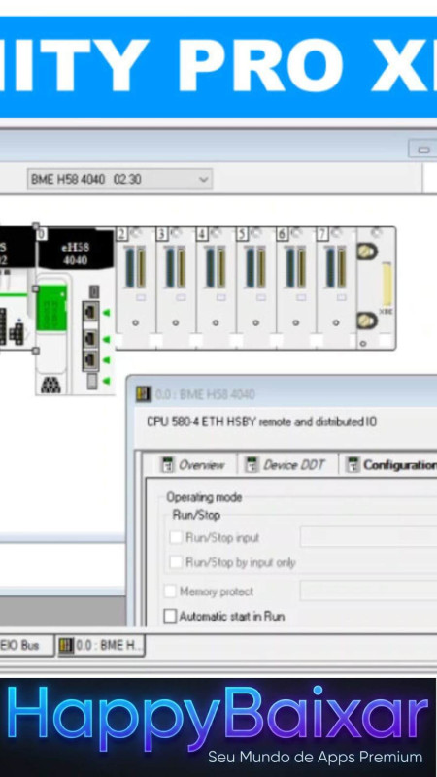Minimize the rack configuration window

click(x=422, y=149)
